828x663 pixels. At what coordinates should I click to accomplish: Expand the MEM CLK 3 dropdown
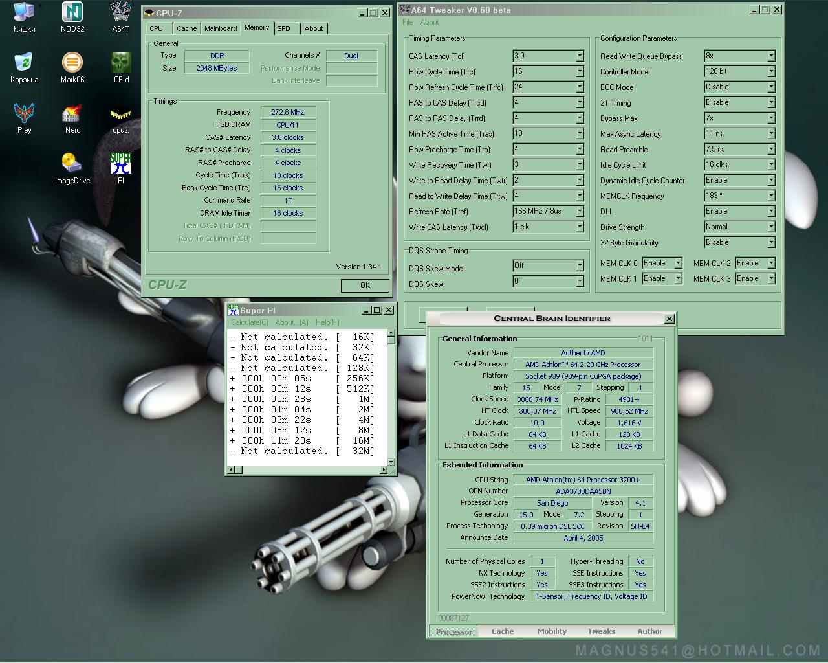pos(771,278)
